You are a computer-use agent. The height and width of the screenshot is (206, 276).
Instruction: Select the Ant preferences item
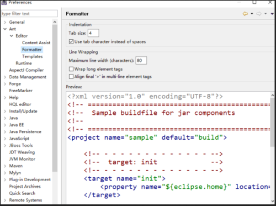click(x=13, y=29)
